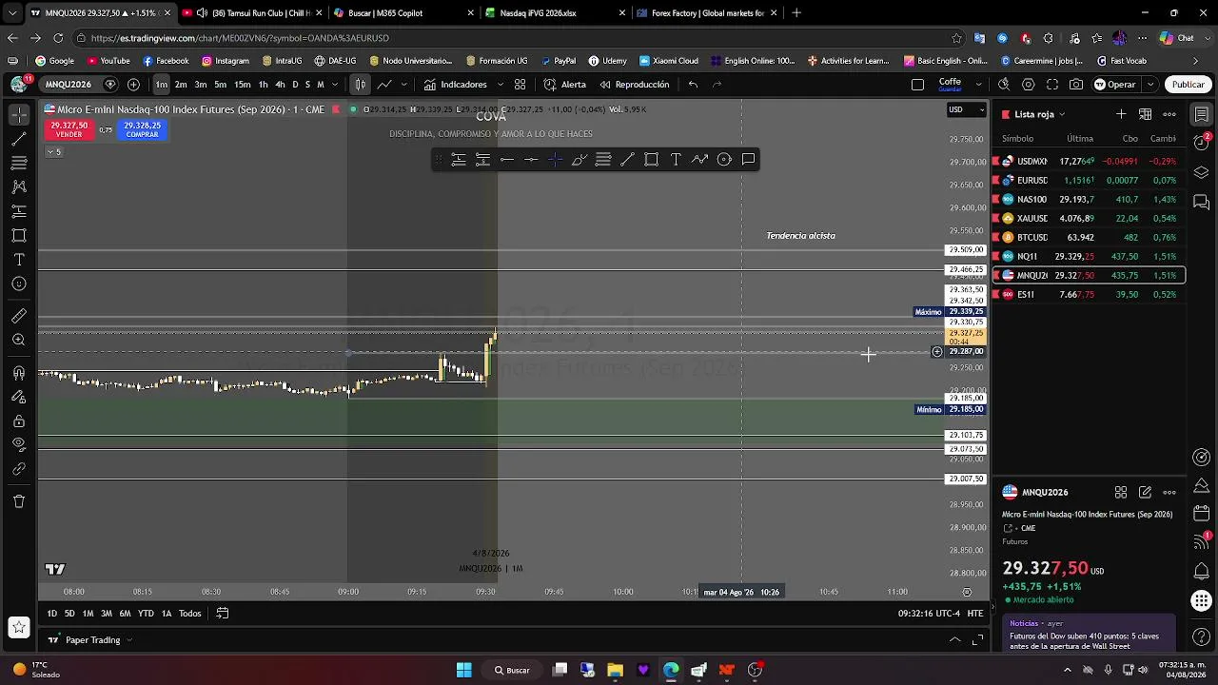Take a chart snapshot with camera icon
The image size is (1218, 685).
pos(1075,84)
